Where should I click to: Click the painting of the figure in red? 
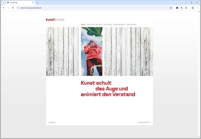92,51
